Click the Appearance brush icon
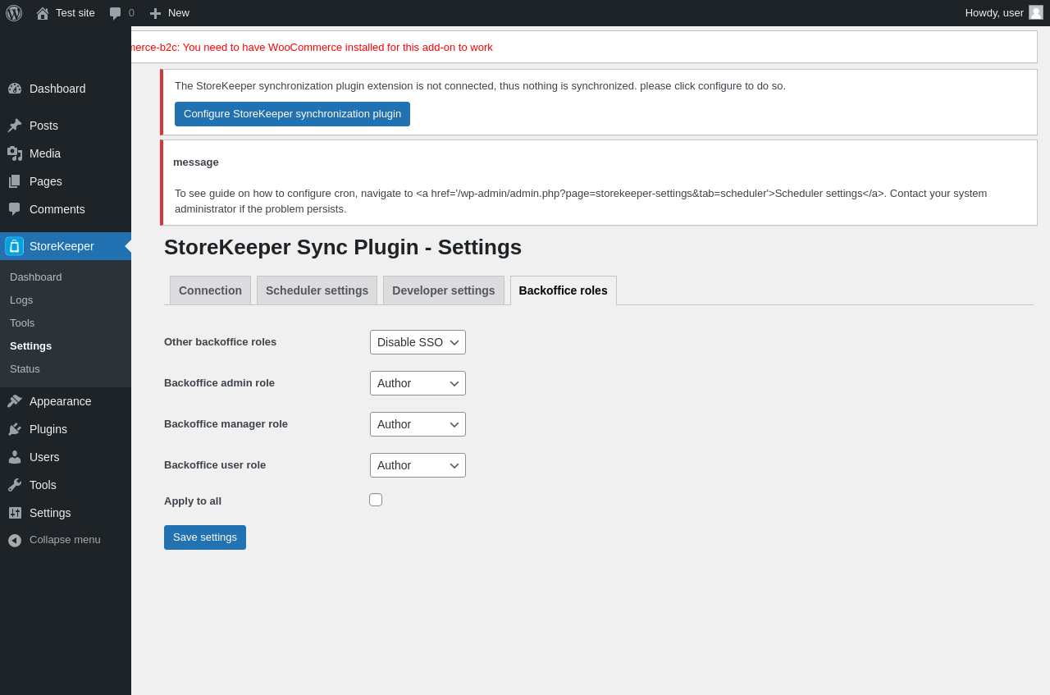The image size is (1050, 695). click(15, 401)
